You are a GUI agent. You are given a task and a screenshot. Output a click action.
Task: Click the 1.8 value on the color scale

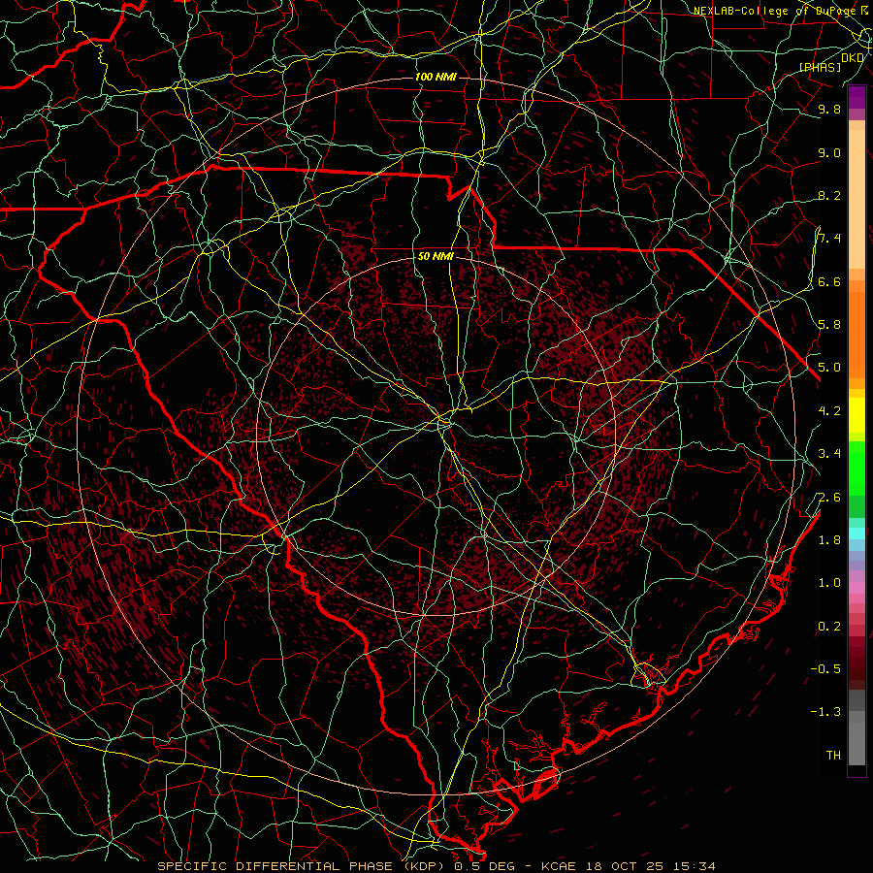pyautogui.click(x=829, y=539)
